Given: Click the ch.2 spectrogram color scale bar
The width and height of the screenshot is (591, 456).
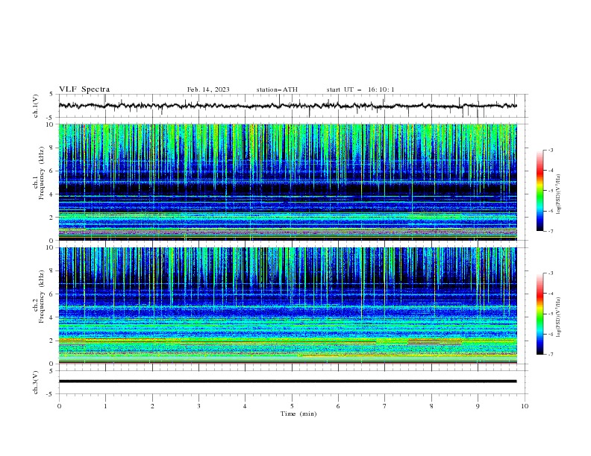Looking at the screenshot, I should coord(540,314).
